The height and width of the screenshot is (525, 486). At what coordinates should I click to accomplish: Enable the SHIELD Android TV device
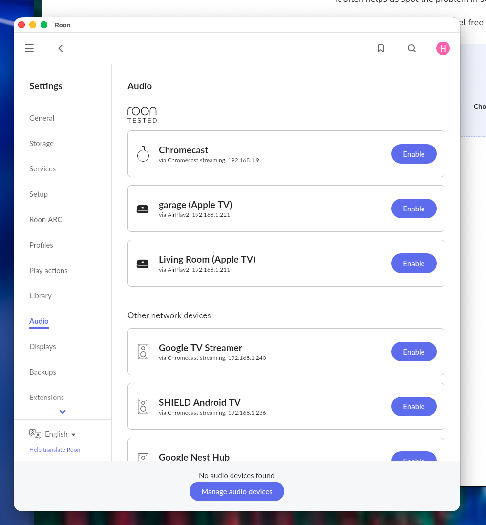coord(414,406)
